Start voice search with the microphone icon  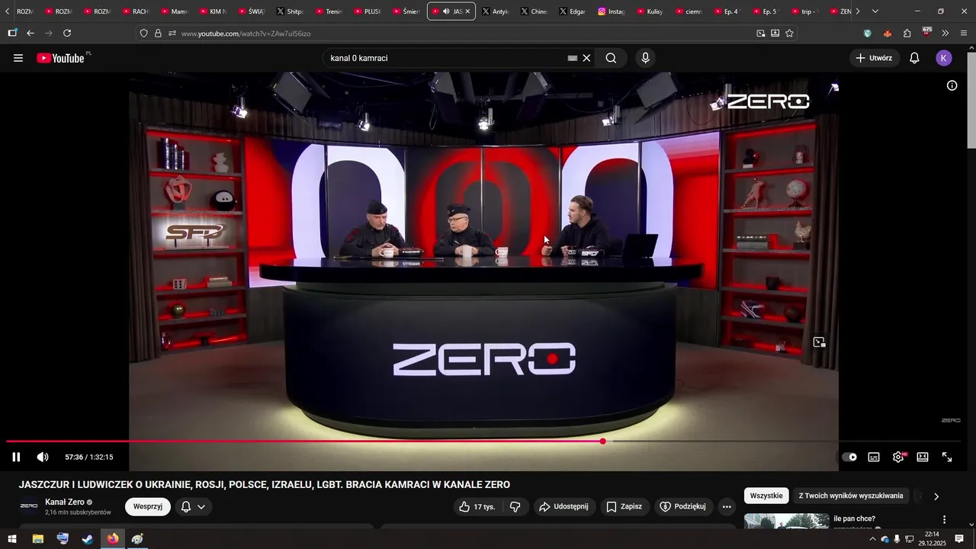tap(646, 58)
